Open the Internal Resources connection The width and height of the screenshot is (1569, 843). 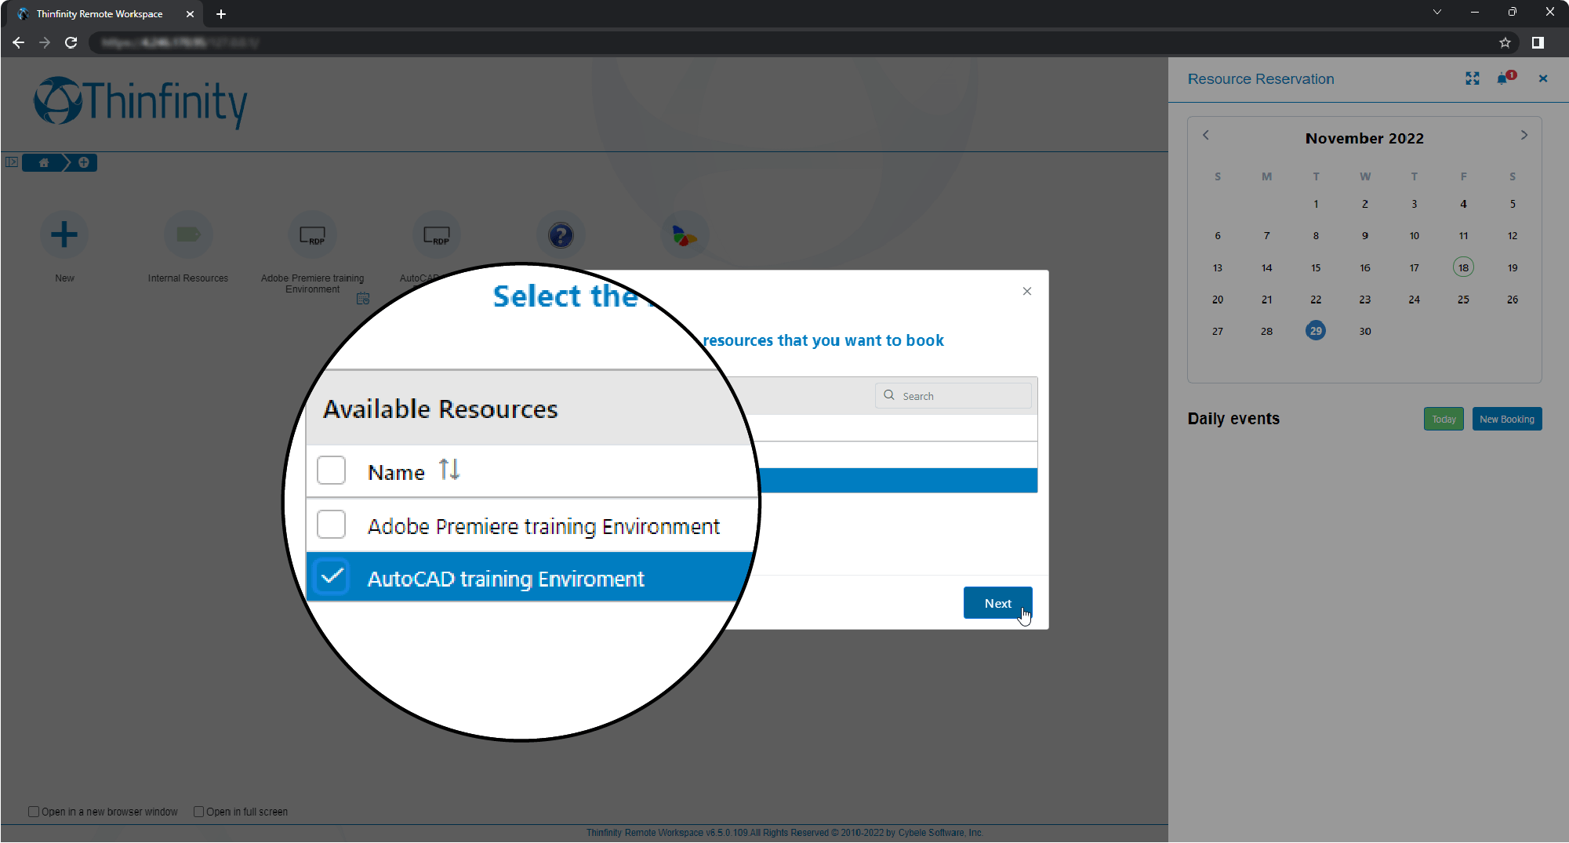click(187, 234)
